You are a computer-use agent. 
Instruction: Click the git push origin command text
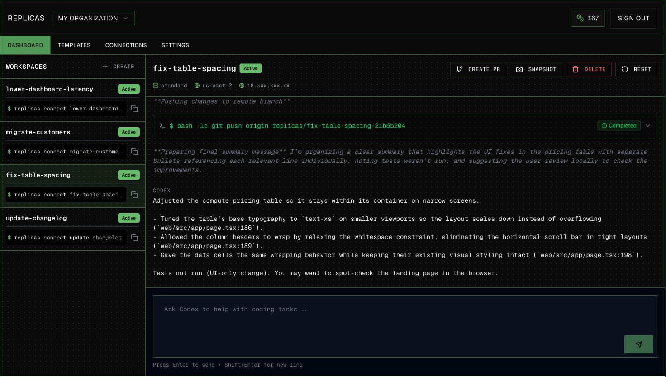pyautogui.click(x=287, y=126)
